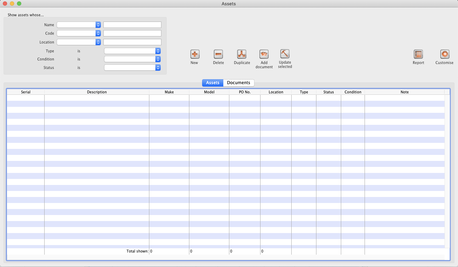Select the Assets tab

tap(213, 83)
